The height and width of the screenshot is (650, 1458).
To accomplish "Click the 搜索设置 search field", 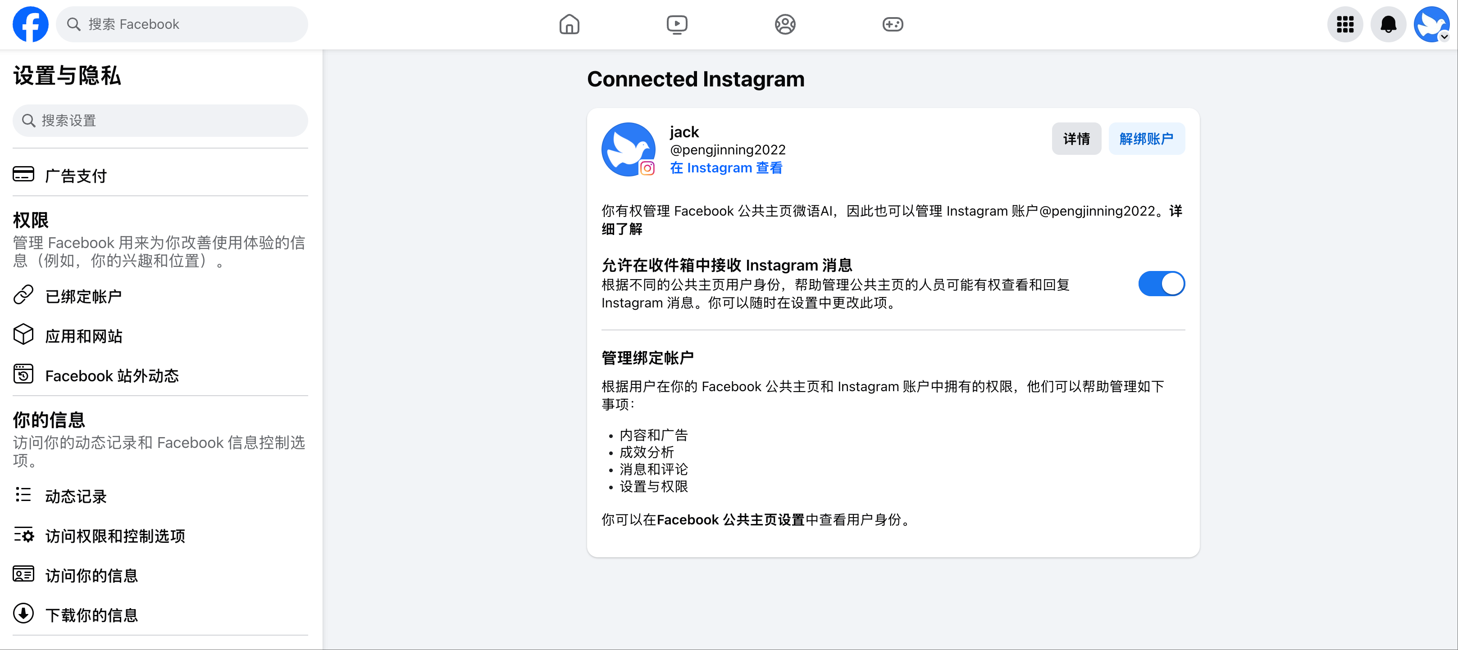I will click(x=160, y=121).
